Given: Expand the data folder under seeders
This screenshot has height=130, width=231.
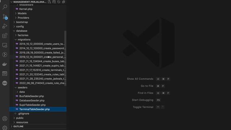Looking at the screenshot, I should coord(38,92).
